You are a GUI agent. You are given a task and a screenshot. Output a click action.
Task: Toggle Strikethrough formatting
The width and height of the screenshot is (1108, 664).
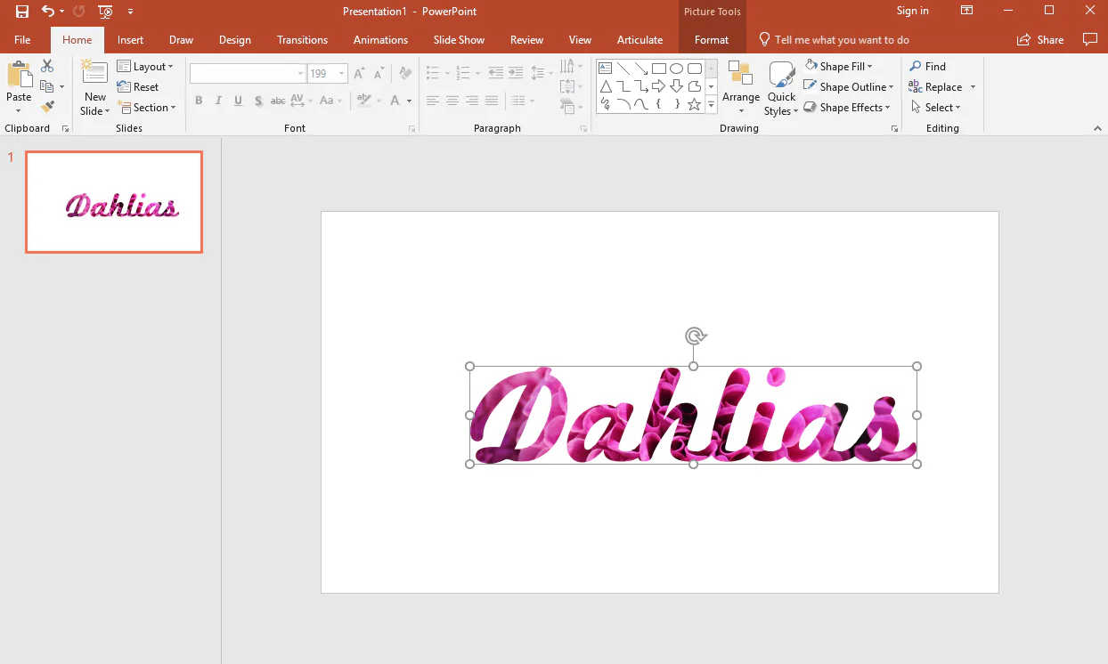tap(278, 101)
